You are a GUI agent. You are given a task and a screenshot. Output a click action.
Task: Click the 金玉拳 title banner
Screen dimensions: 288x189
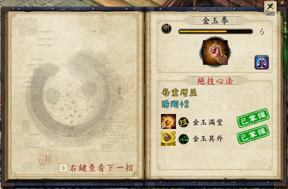click(x=215, y=20)
